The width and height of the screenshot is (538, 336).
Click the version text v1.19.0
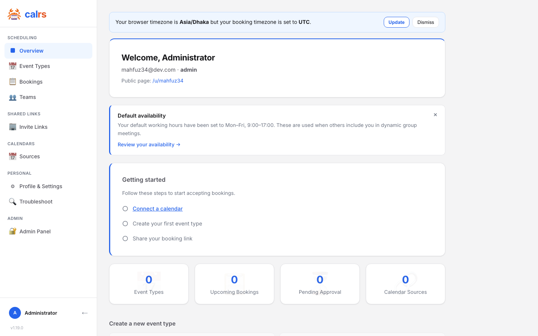point(17,328)
